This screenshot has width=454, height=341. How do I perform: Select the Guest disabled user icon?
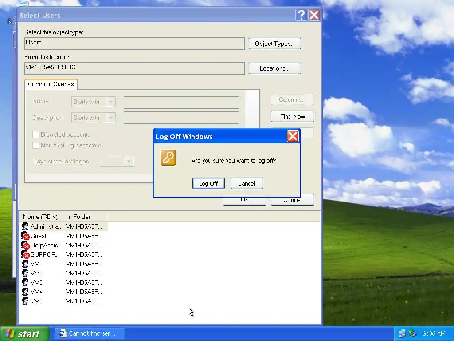coord(25,236)
